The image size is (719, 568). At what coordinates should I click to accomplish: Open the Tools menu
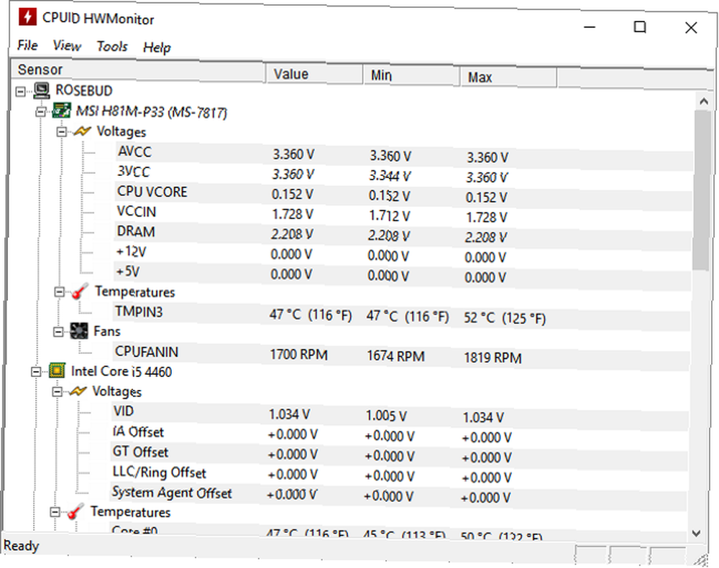(112, 46)
